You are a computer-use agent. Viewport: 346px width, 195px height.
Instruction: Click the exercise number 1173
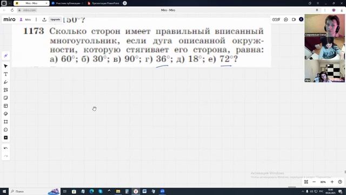34,31
